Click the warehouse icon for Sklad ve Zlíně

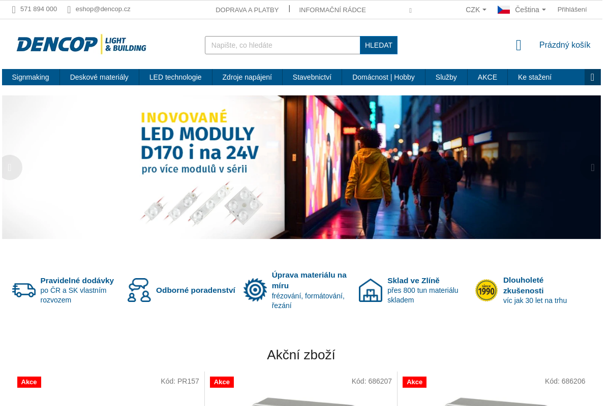pos(371,290)
